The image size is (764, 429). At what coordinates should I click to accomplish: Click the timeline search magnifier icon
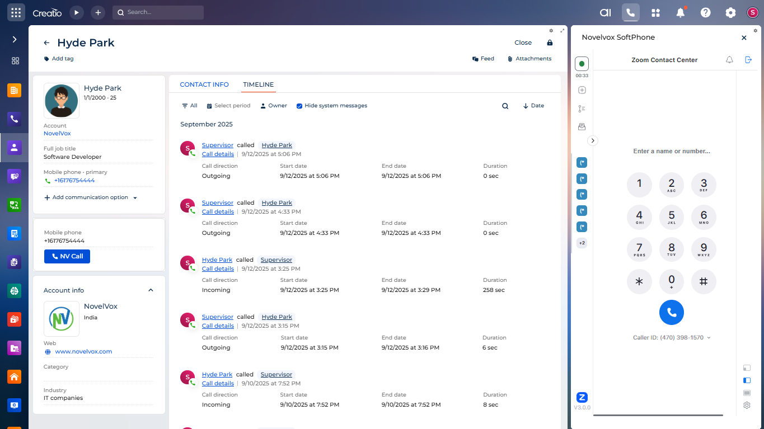pyautogui.click(x=505, y=106)
